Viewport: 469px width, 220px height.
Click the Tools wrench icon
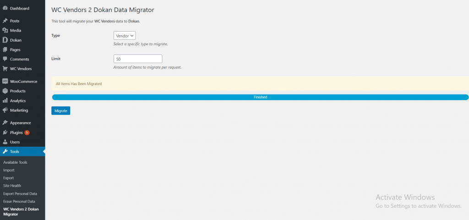point(5,151)
